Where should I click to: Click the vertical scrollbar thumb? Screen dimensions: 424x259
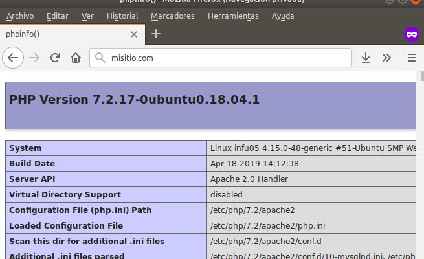(422, 76)
